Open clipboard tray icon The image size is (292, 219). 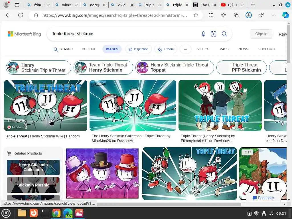249,213
